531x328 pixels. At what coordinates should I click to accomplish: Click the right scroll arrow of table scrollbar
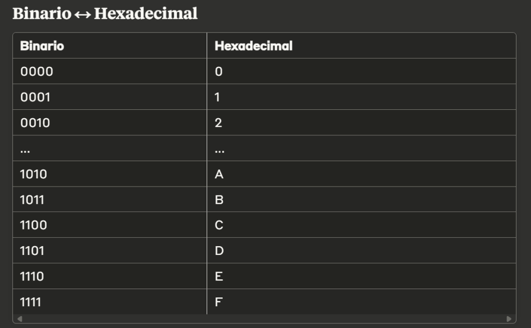pos(509,319)
